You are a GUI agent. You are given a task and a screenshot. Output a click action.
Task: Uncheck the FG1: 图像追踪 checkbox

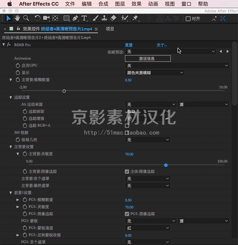[x=127, y=214]
